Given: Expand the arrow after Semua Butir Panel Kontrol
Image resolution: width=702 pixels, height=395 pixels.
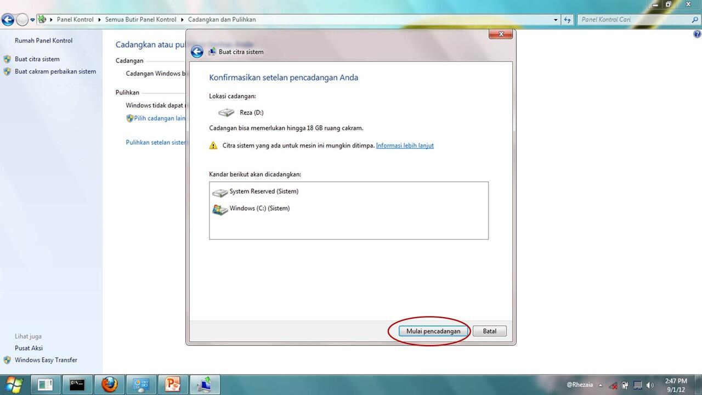Looking at the screenshot, I should [x=183, y=20].
